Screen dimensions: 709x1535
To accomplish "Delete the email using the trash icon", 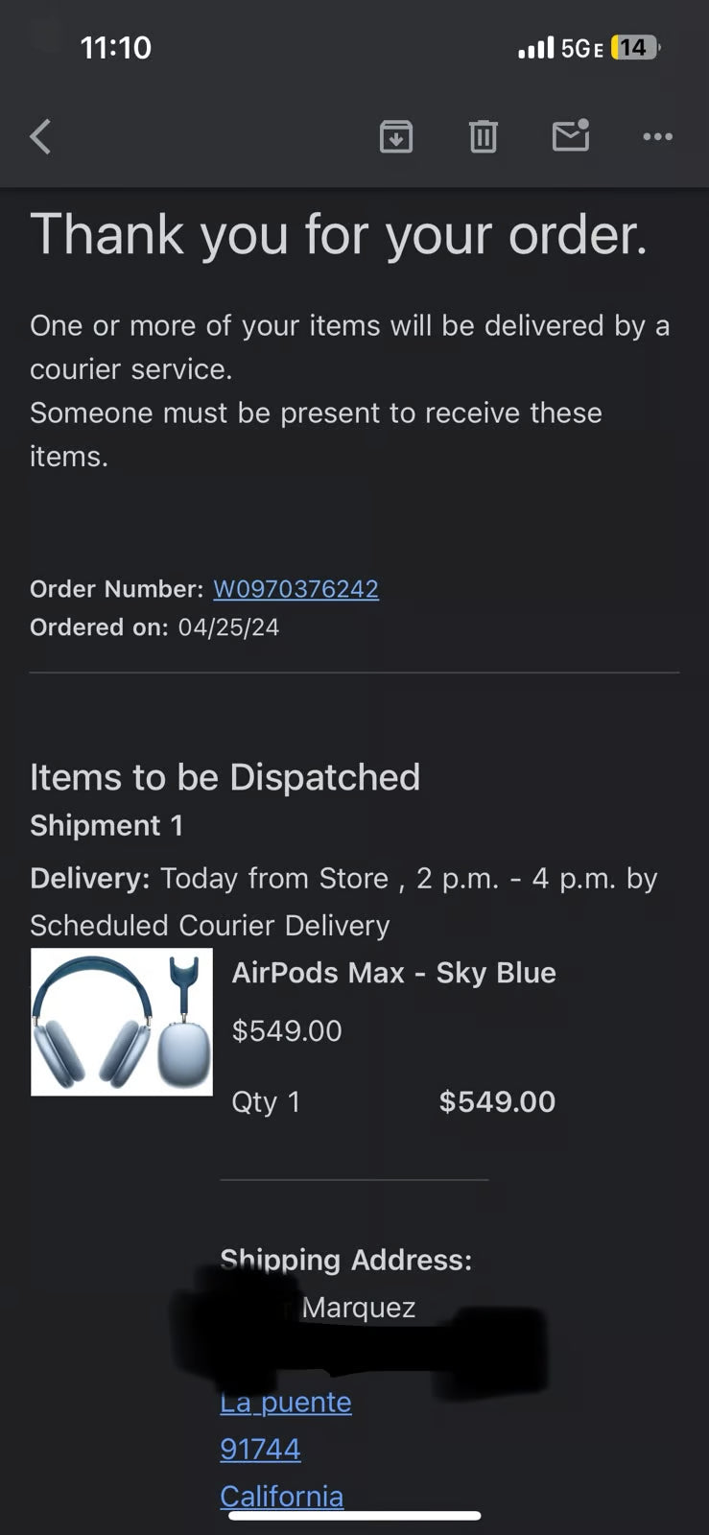I will click(484, 136).
